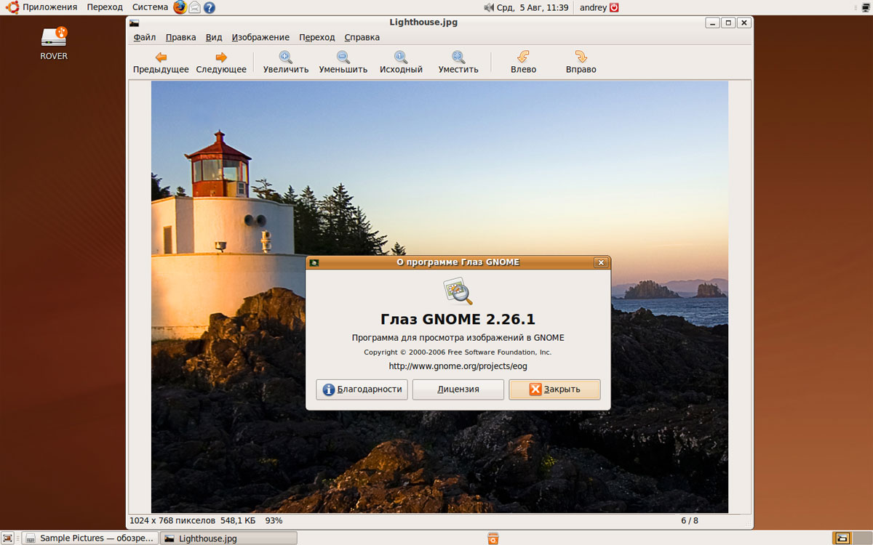The image size is (873, 545).
Task: Switch to Sample Pictures taskbar window
Action: [x=89, y=538]
